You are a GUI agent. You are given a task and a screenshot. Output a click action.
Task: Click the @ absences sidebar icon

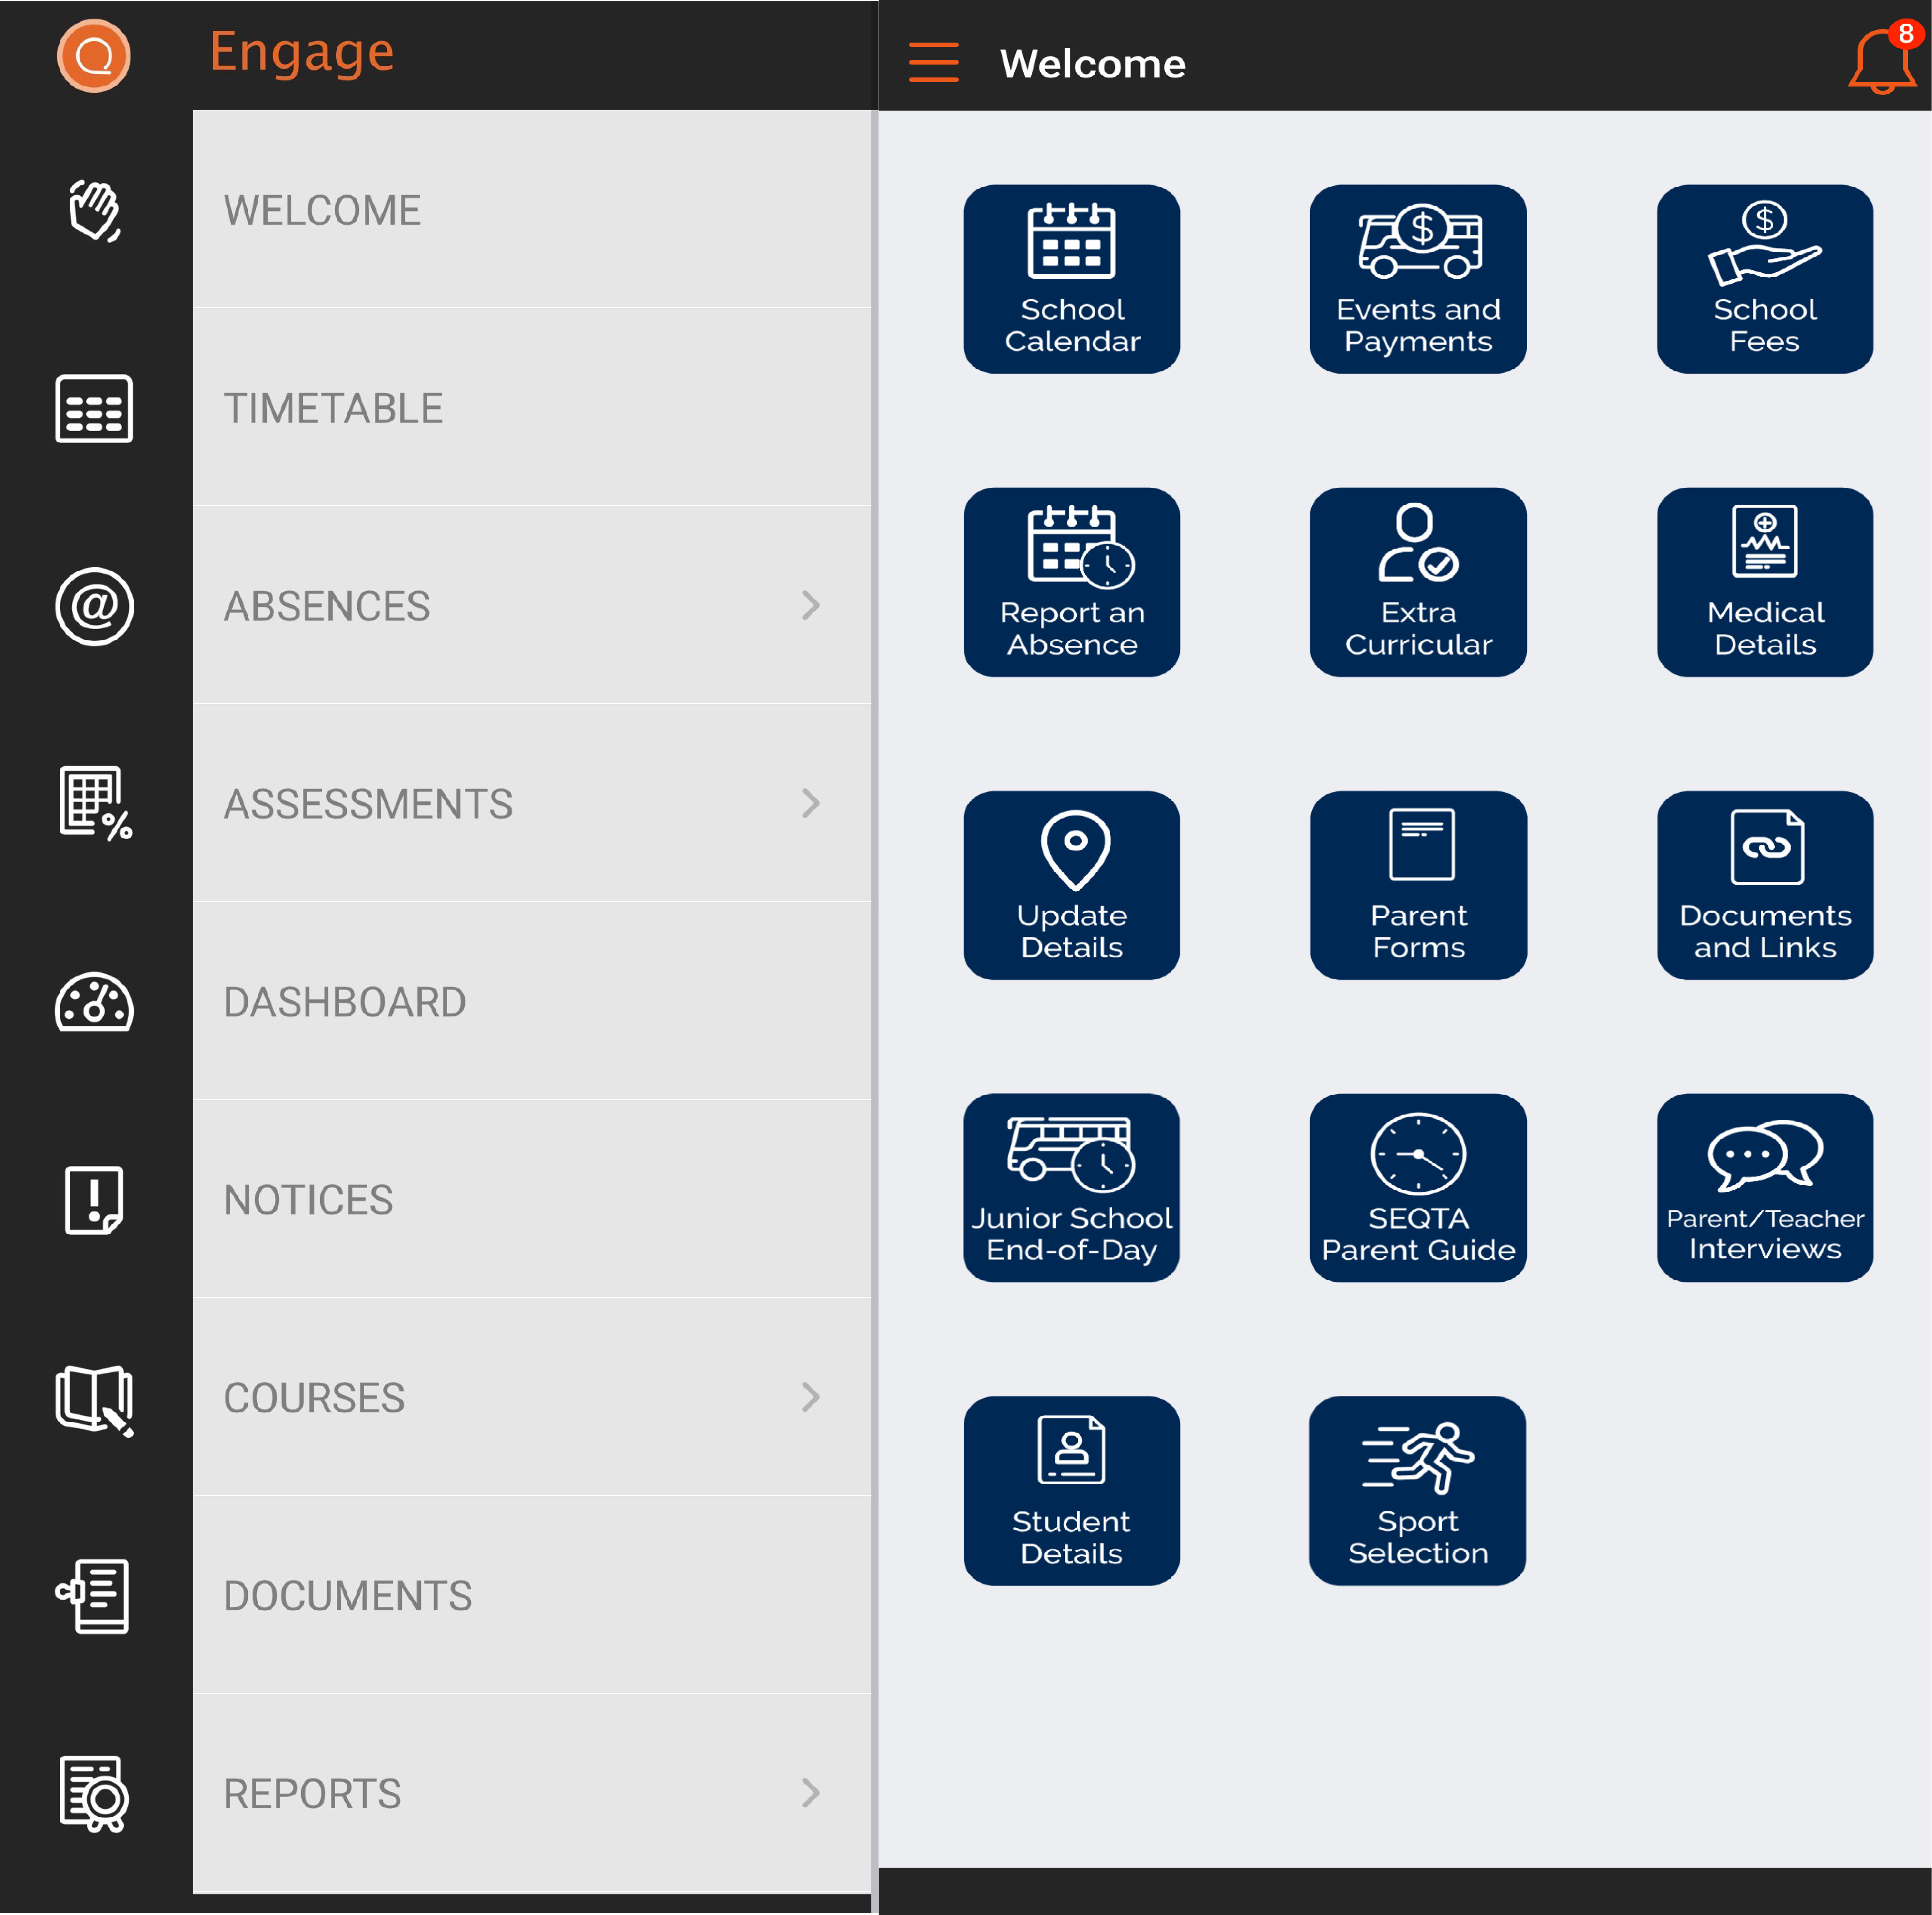[x=94, y=606]
